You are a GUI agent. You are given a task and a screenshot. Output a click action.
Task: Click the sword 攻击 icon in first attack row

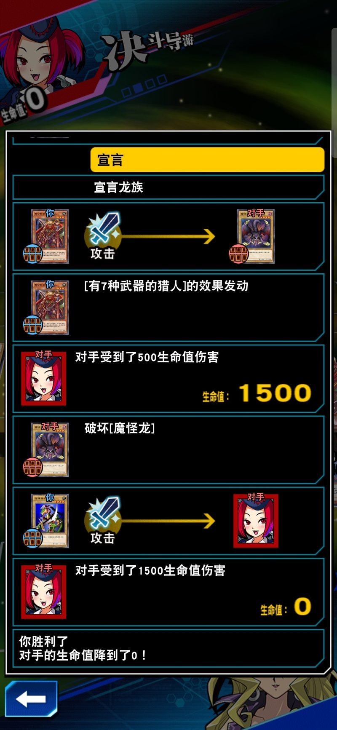coord(103,236)
